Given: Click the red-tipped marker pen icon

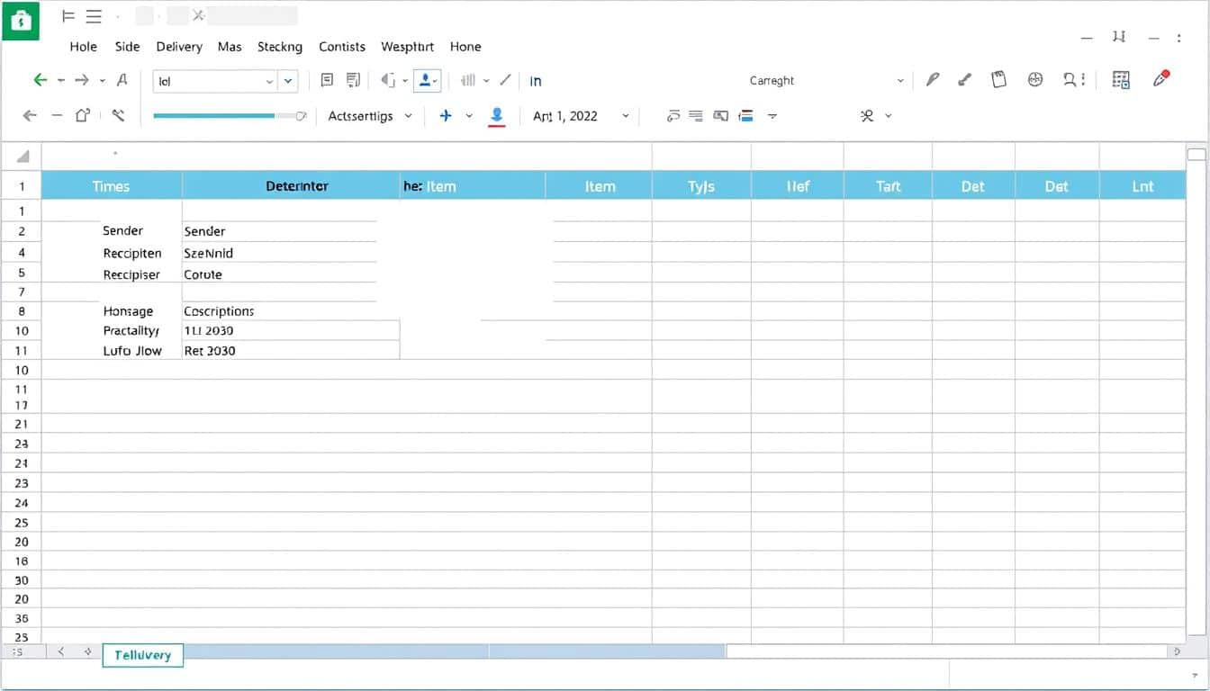Looking at the screenshot, I should pos(1161,78).
